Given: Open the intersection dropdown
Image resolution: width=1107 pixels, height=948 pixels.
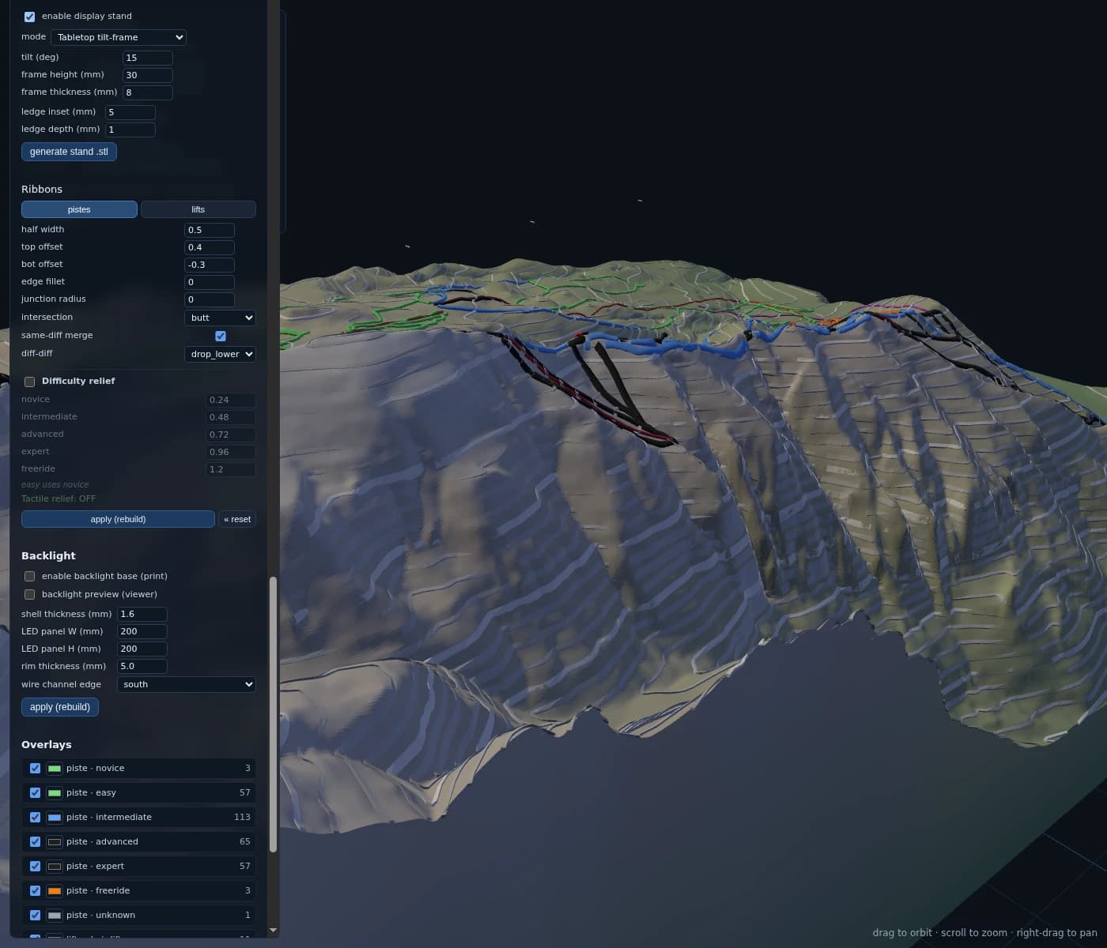Looking at the screenshot, I should click(220, 318).
